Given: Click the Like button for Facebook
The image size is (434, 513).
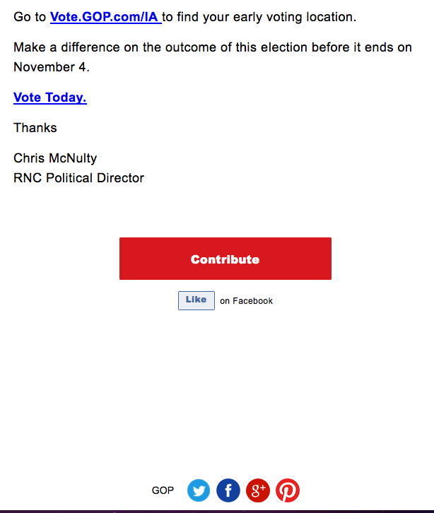Looking at the screenshot, I should [197, 300].
